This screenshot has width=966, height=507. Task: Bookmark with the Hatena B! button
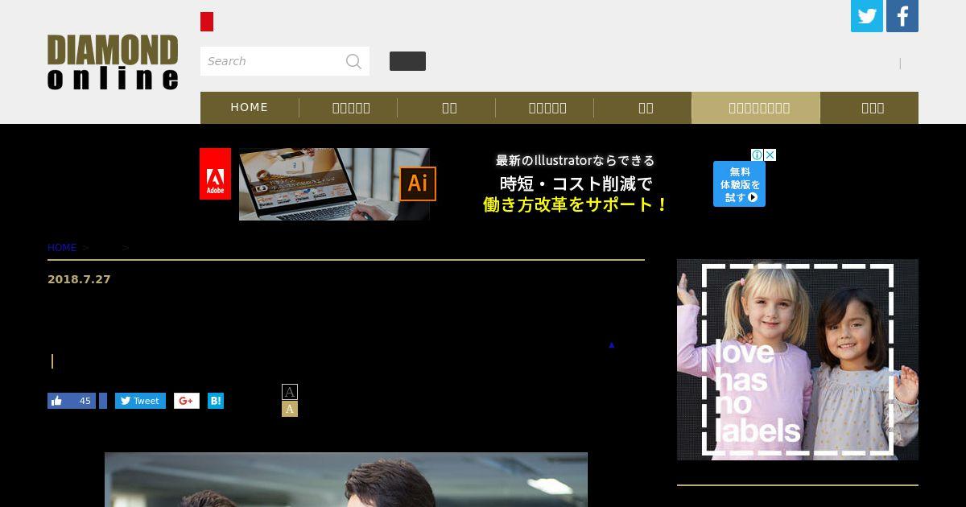point(216,401)
